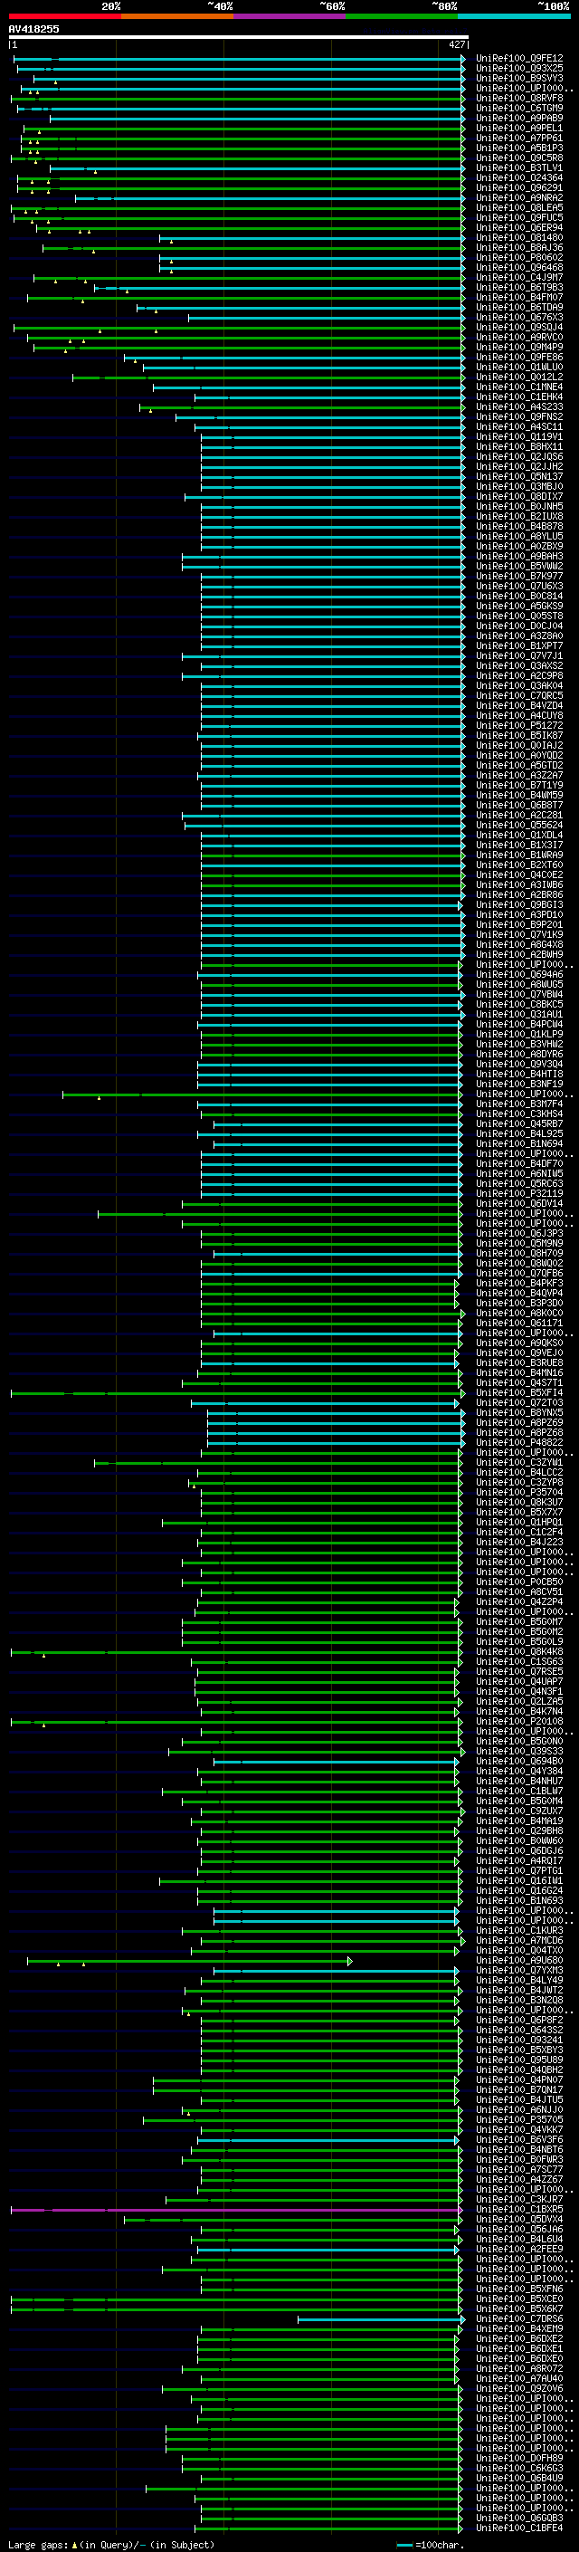579x2552 pixels.
Task: Choose hit UniRef100_Q5N137
Action: (519, 476)
